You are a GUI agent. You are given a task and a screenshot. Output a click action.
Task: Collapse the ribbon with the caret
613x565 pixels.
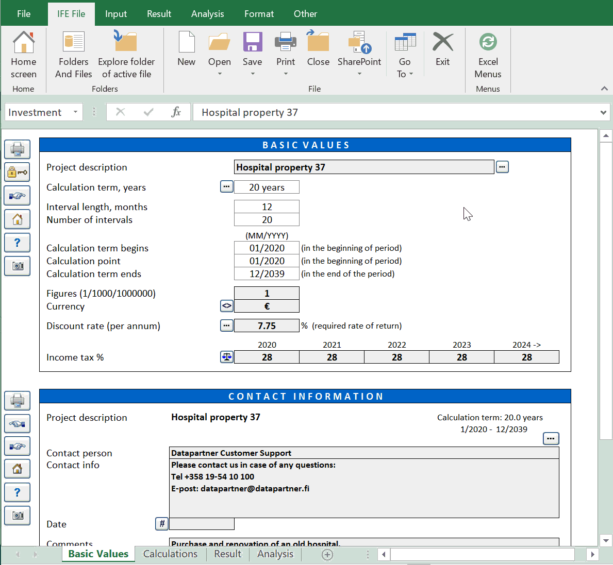coord(604,89)
